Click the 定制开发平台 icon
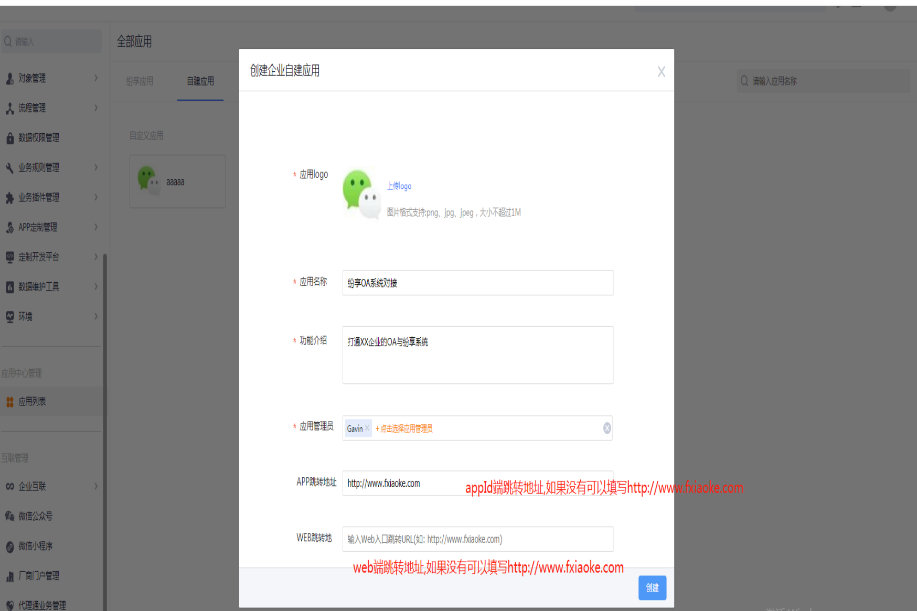 pos(9,257)
